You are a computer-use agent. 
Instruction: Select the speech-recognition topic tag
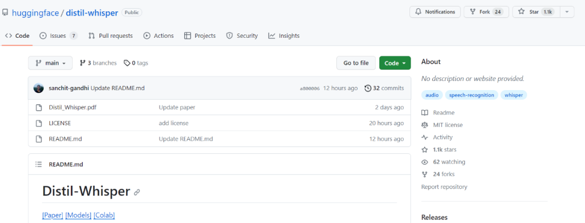point(471,95)
